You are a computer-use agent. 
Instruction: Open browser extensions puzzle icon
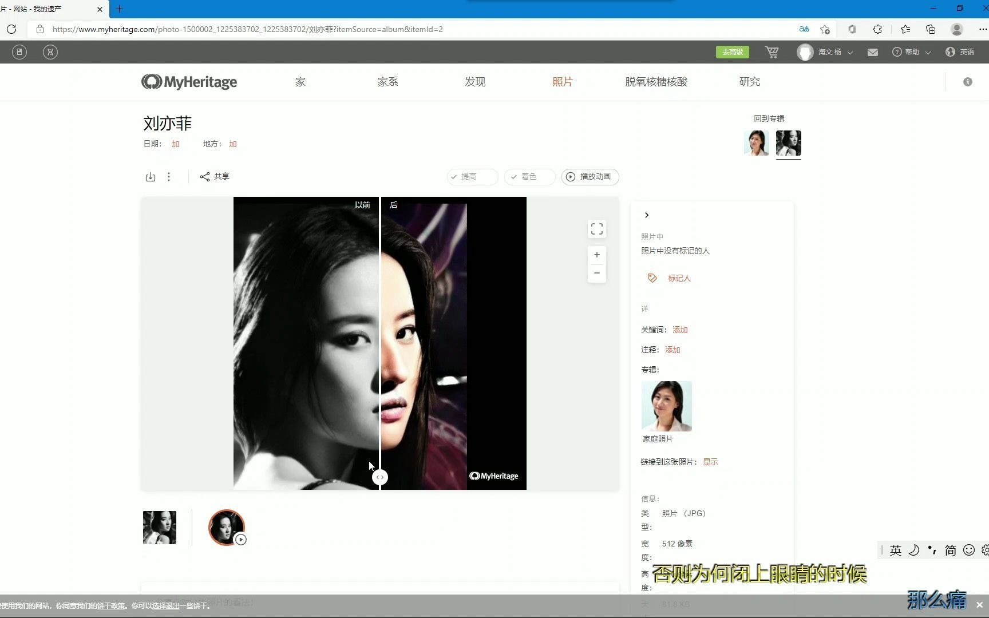(877, 29)
